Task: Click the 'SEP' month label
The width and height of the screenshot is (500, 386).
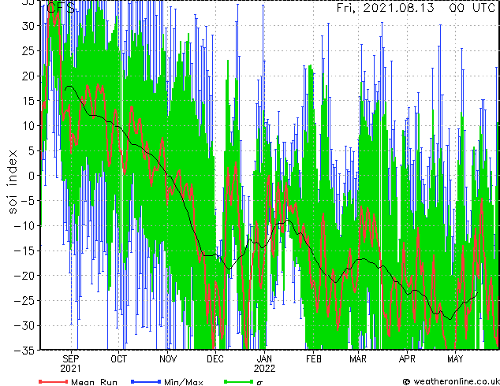Action: 71,359
